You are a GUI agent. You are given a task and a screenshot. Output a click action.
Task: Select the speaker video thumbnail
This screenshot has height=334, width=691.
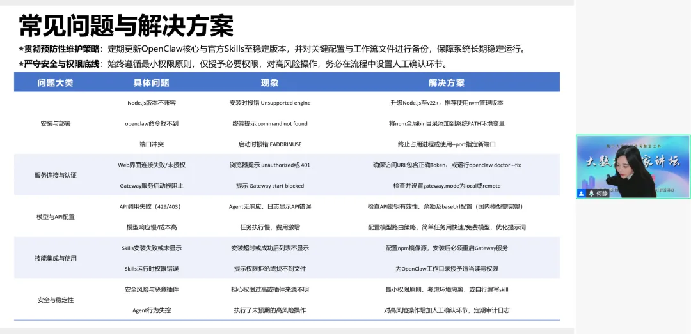[633, 166]
